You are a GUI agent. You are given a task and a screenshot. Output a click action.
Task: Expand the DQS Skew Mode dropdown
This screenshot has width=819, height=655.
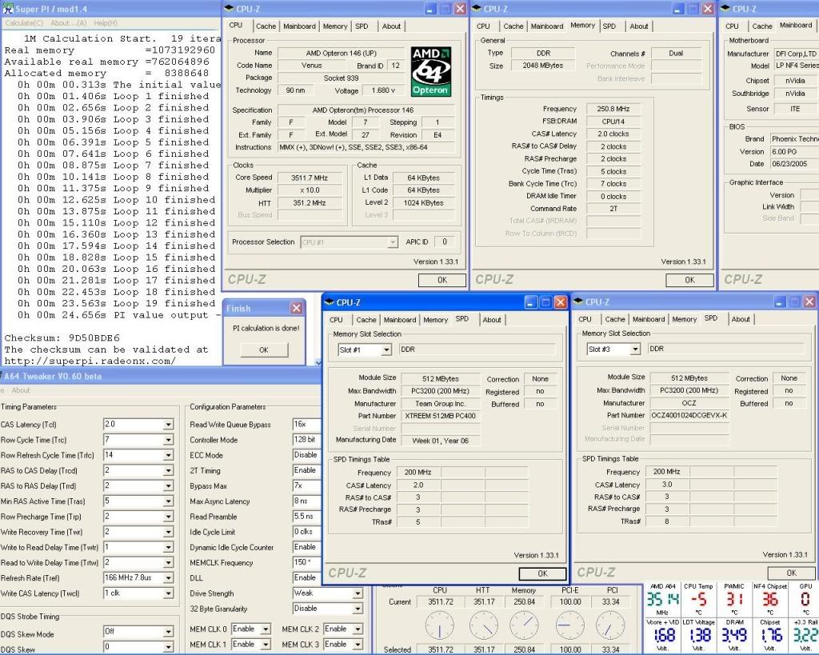168,632
